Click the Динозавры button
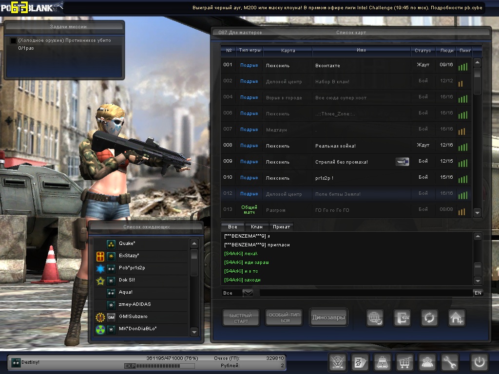The image size is (499, 374). point(328,318)
